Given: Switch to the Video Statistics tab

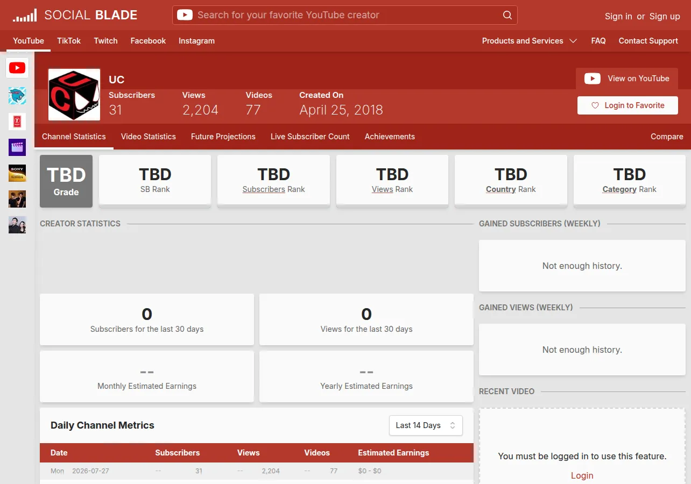Looking at the screenshot, I should 149,137.
